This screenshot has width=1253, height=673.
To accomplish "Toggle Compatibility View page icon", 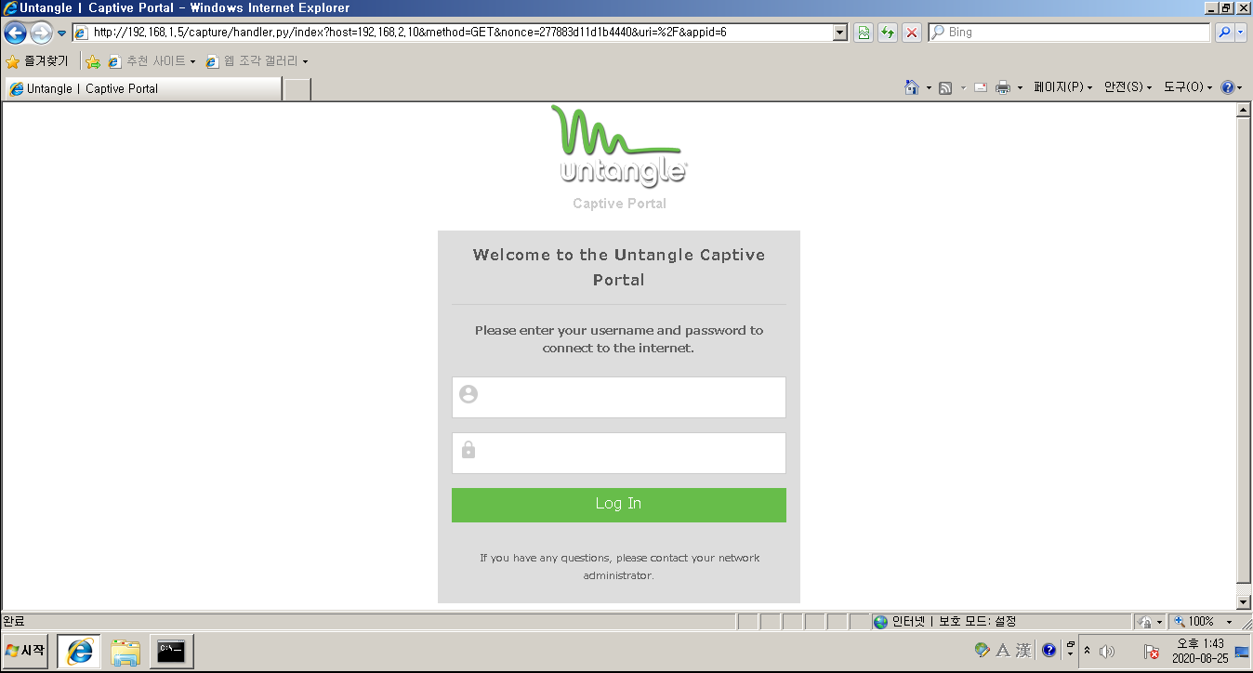I will click(864, 33).
